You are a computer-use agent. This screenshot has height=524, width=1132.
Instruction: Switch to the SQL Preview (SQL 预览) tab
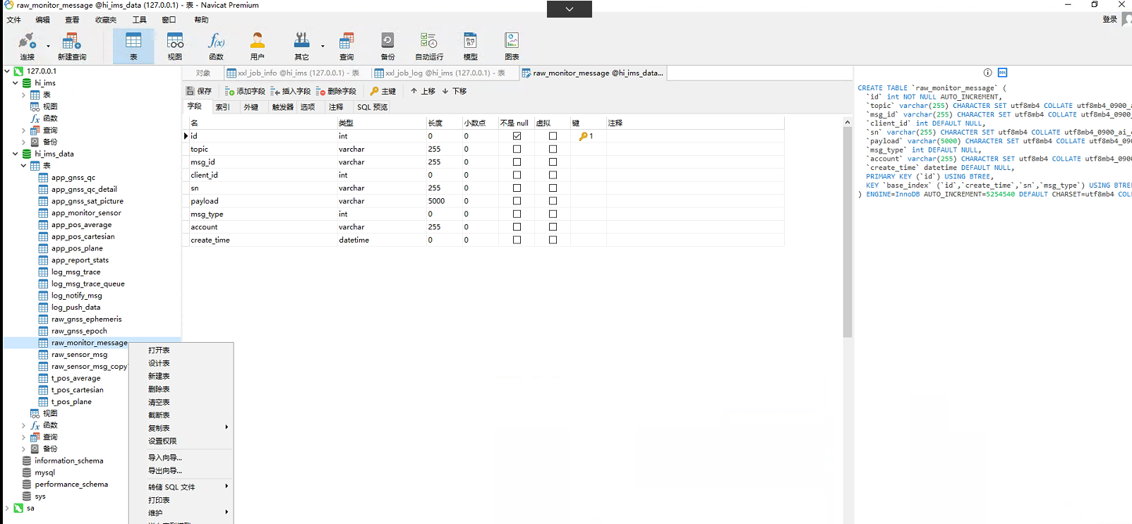pos(372,107)
